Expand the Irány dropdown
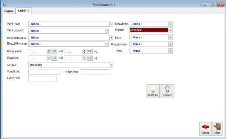This screenshot has width=226, height=139. coord(170,37)
